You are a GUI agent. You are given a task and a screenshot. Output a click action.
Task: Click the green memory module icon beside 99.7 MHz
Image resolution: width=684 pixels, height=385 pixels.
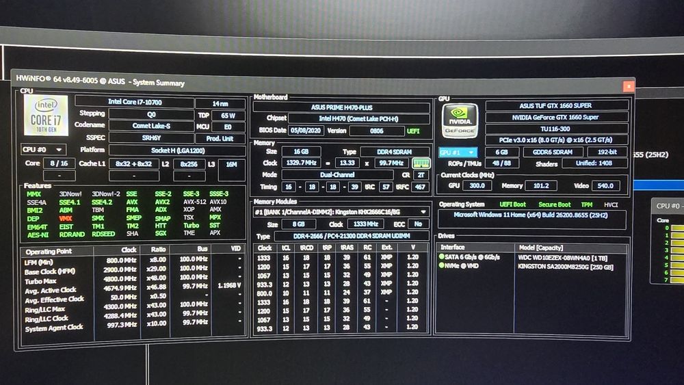(421, 163)
